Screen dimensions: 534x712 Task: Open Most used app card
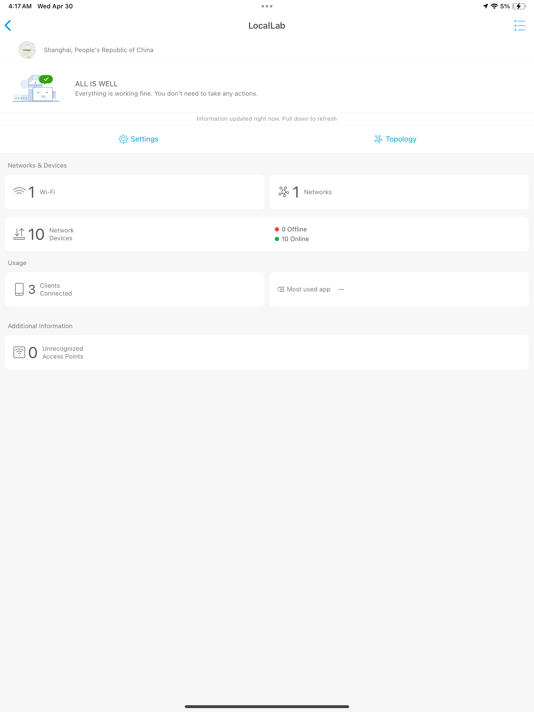399,289
